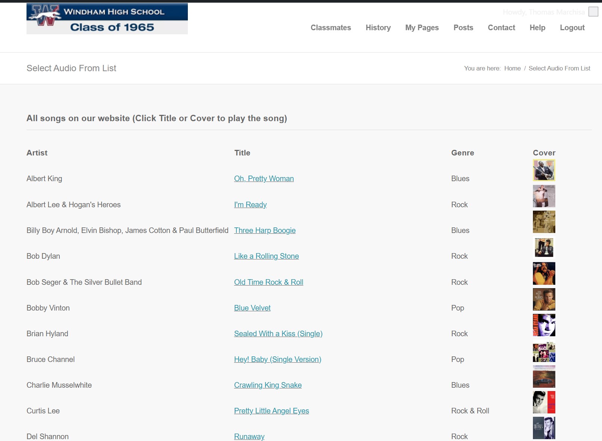The height and width of the screenshot is (441, 602).
Task: Open the Contact page from navigation
Action: (501, 28)
